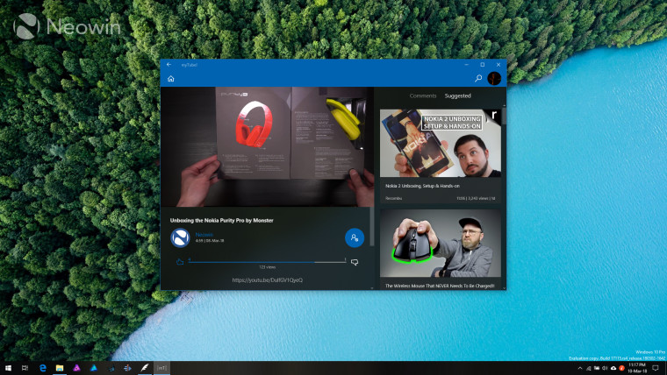Select 'Nokia 2 Unboxing, Setup & Hands-on' title
This screenshot has height=375, width=667.
(422, 186)
